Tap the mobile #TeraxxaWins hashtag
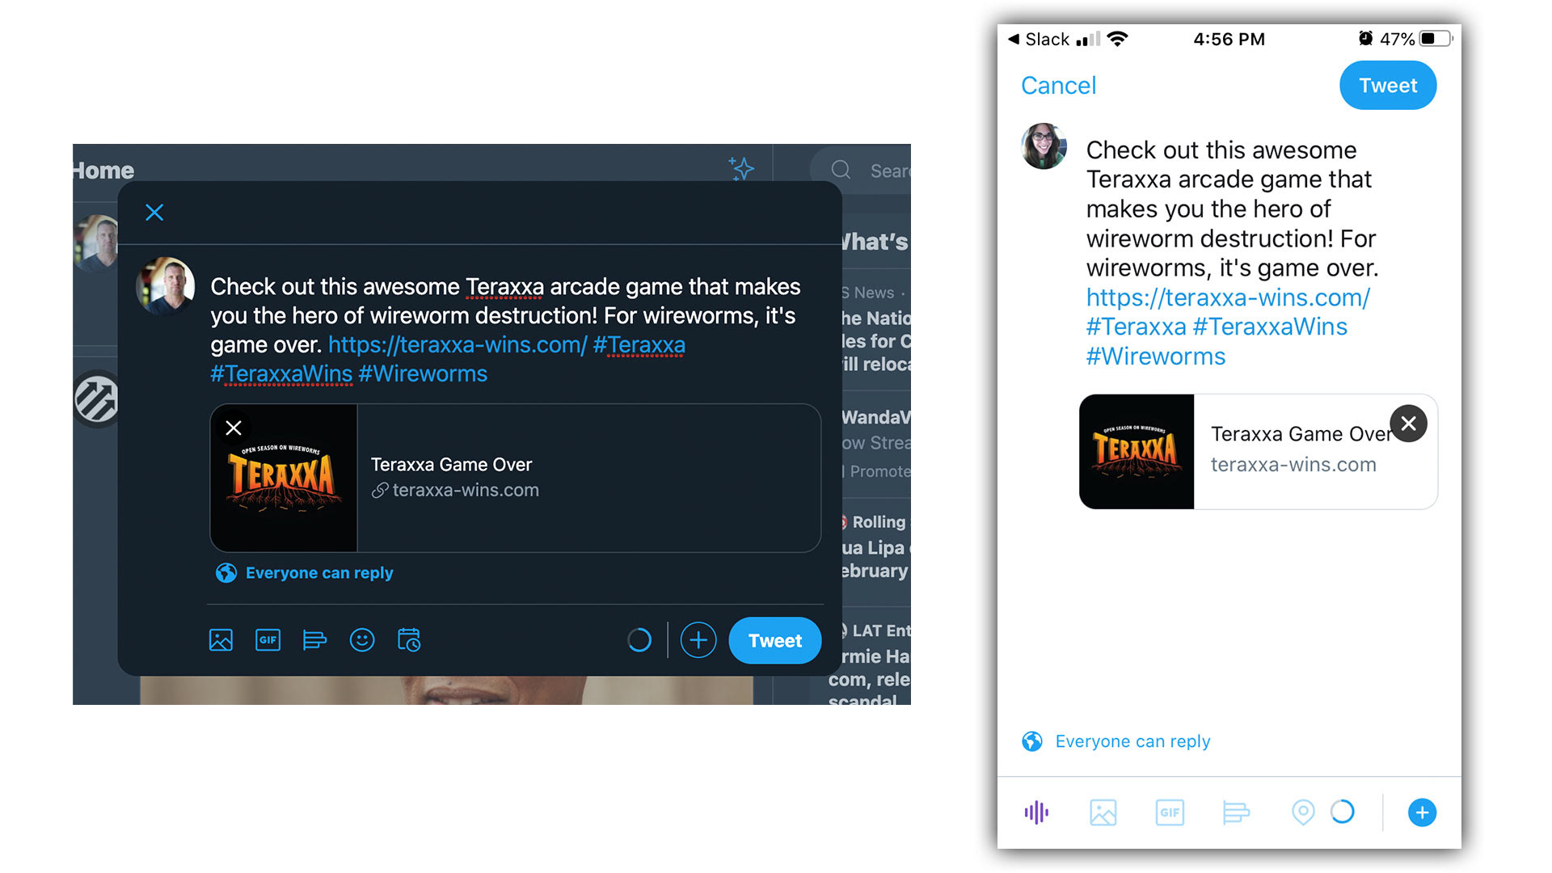 pyautogui.click(x=1270, y=327)
